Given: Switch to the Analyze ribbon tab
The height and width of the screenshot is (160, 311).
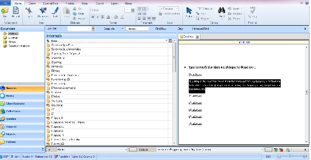Looking at the screenshot, I should pos(70,3).
